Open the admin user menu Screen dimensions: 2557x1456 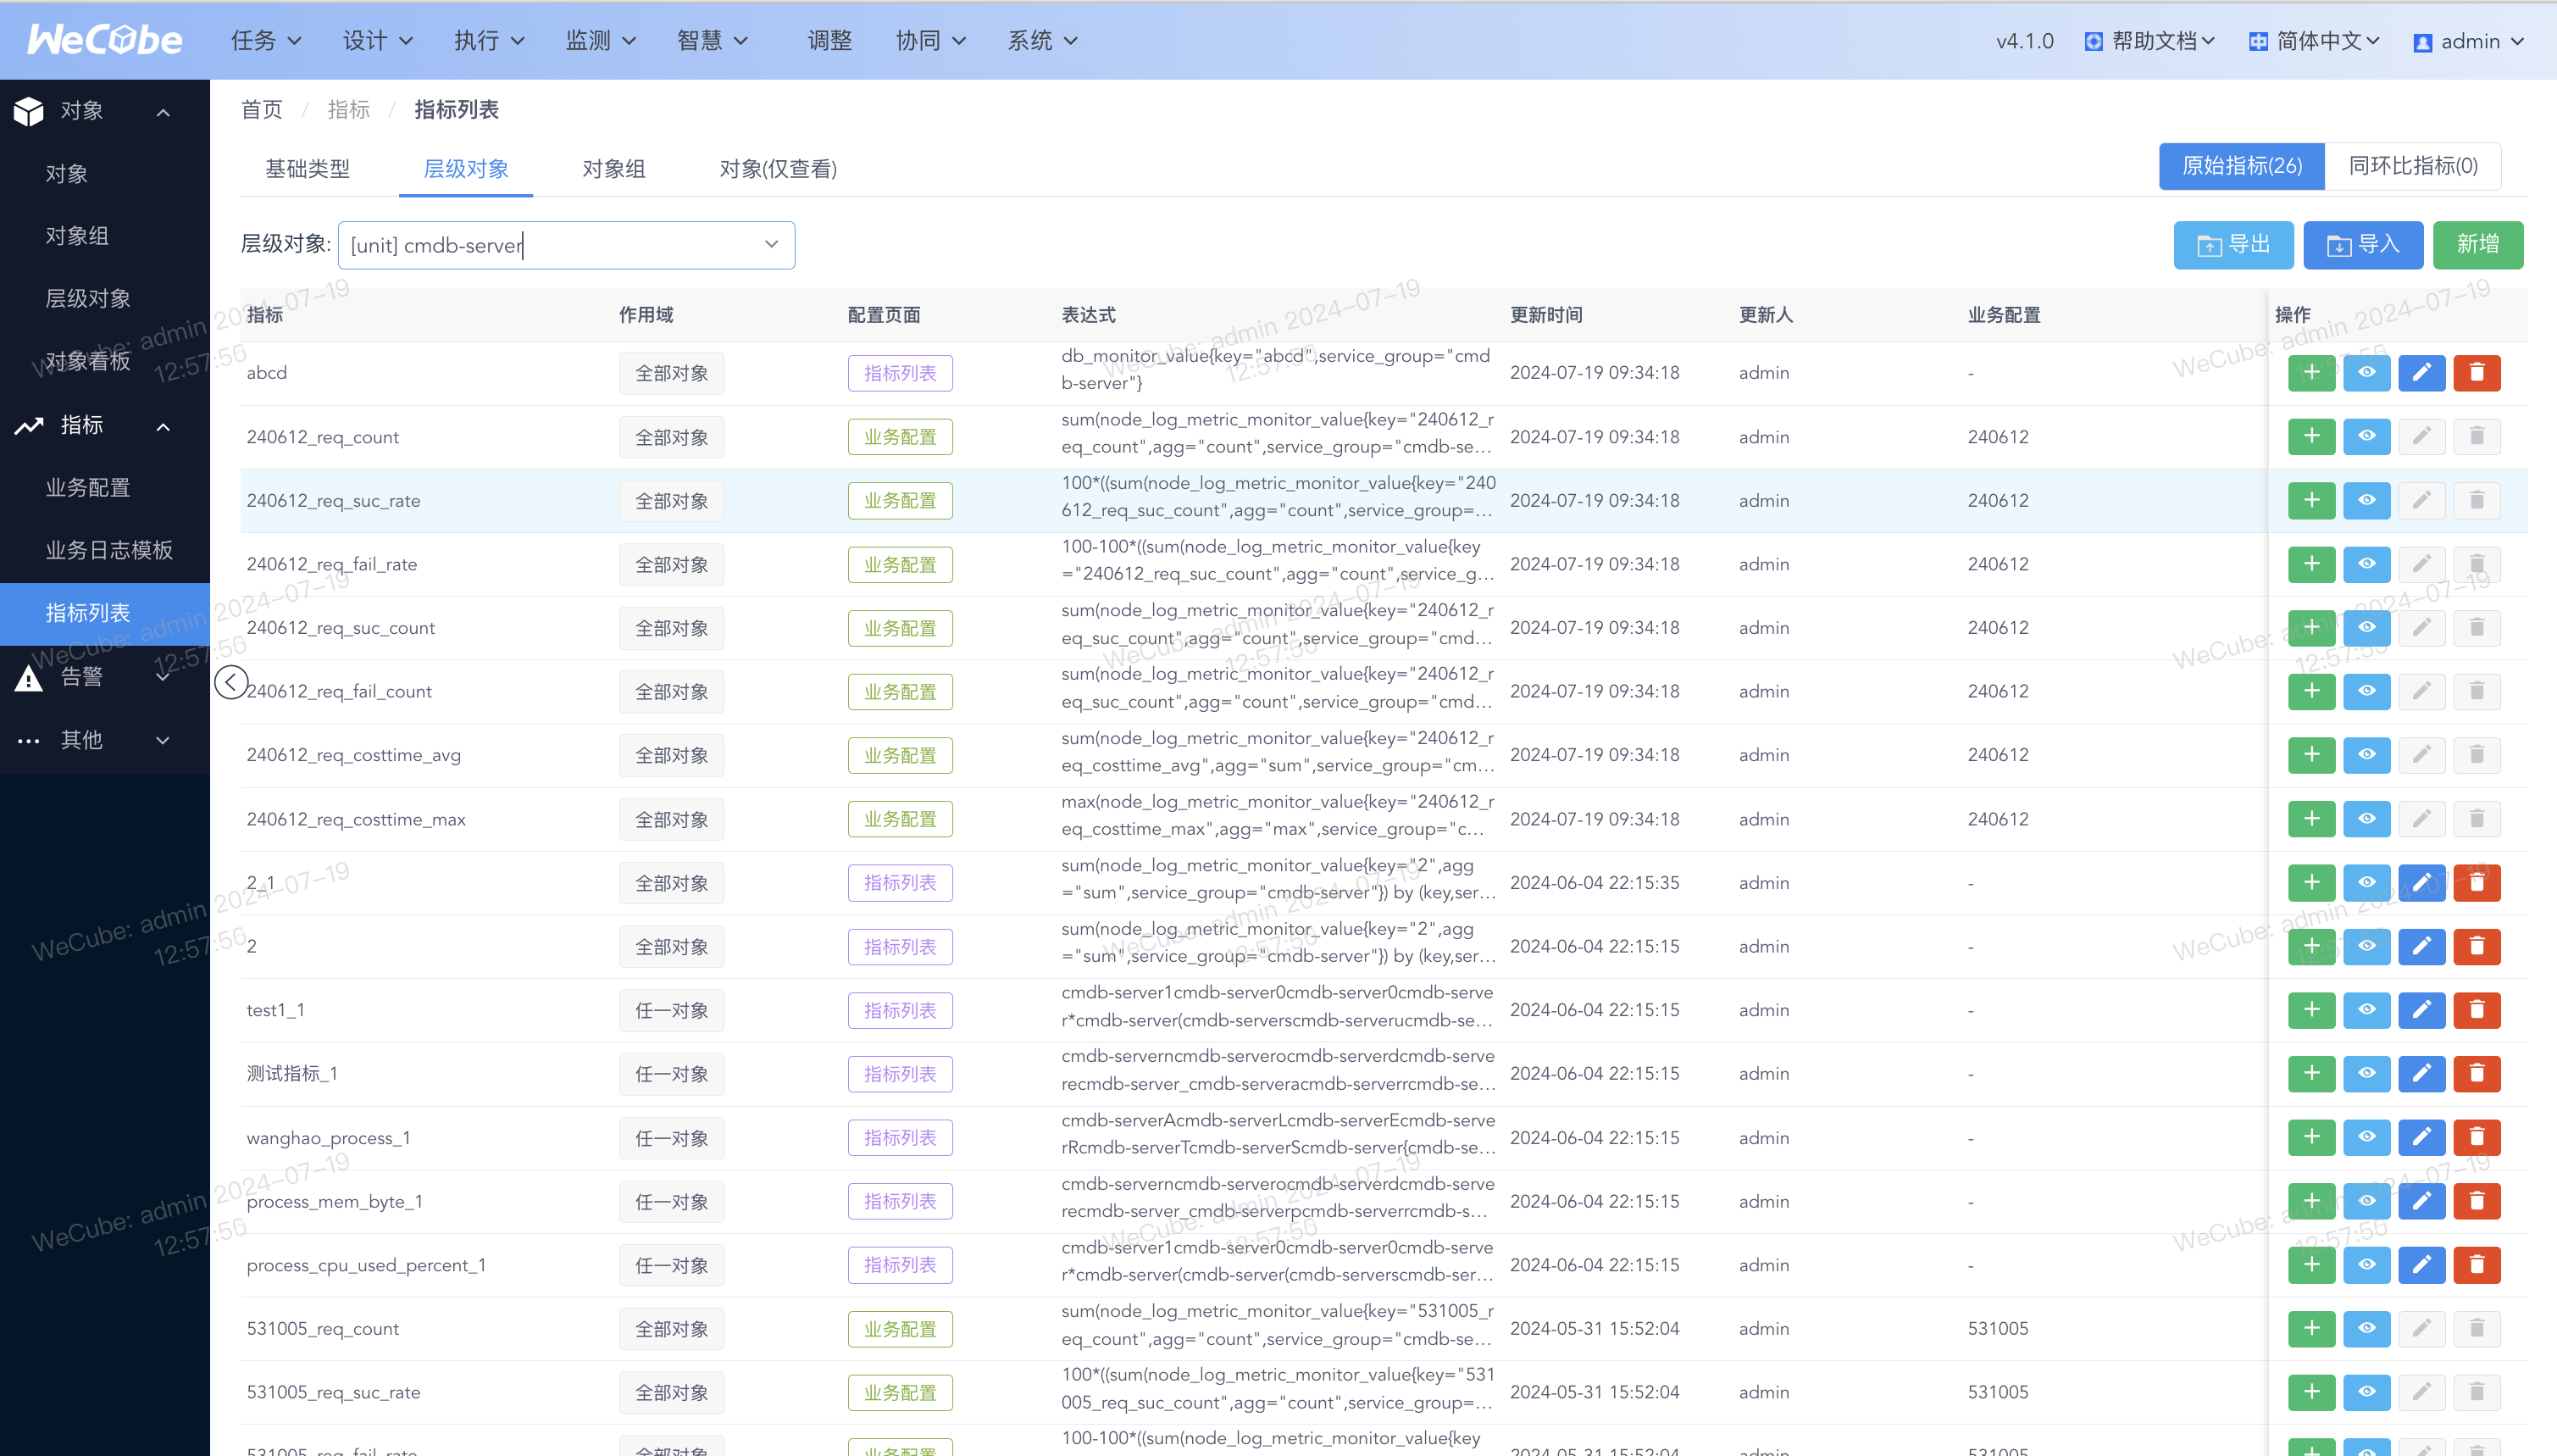click(2470, 41)
